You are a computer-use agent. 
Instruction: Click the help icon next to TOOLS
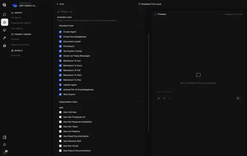pos(71,12)
